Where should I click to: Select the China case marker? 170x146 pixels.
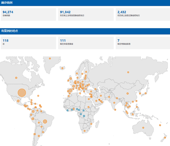click(x=128, y=93)
